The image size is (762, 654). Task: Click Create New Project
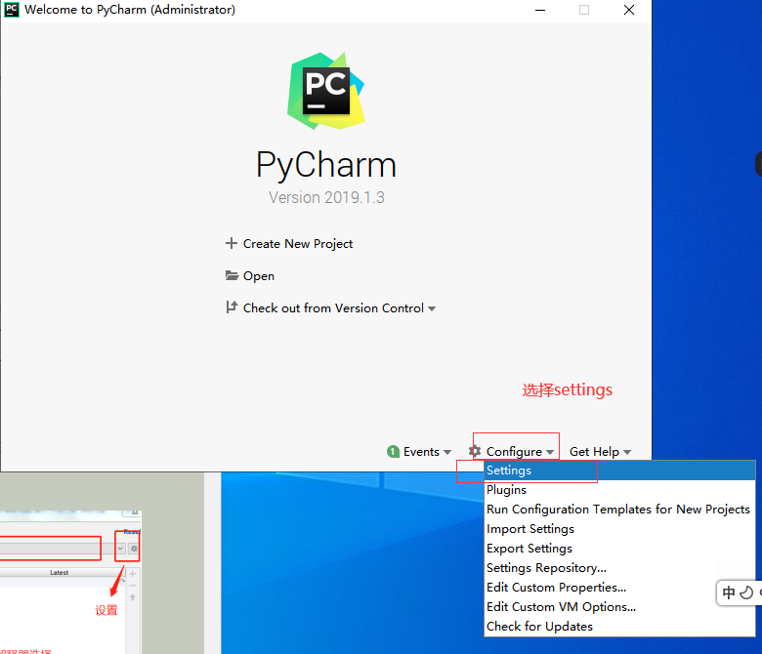click(297, 244)
